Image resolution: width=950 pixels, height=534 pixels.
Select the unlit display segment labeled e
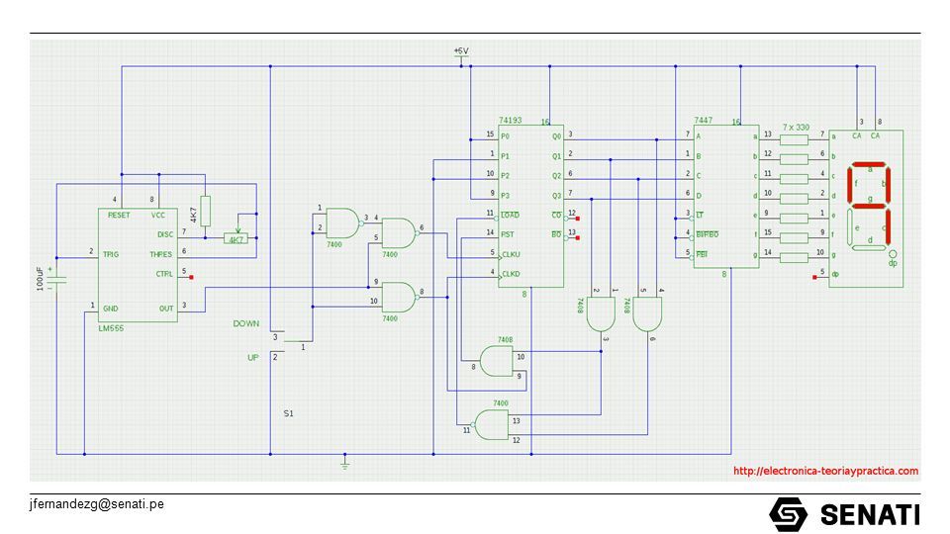850,227
